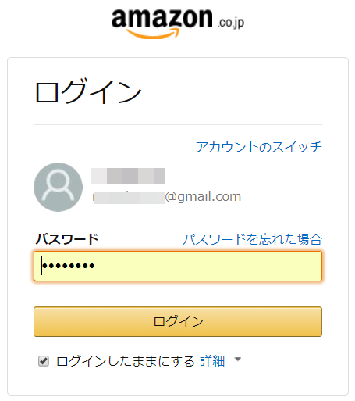
Task: Click the ログインしたままにする label text
Action: click(126, 361)
